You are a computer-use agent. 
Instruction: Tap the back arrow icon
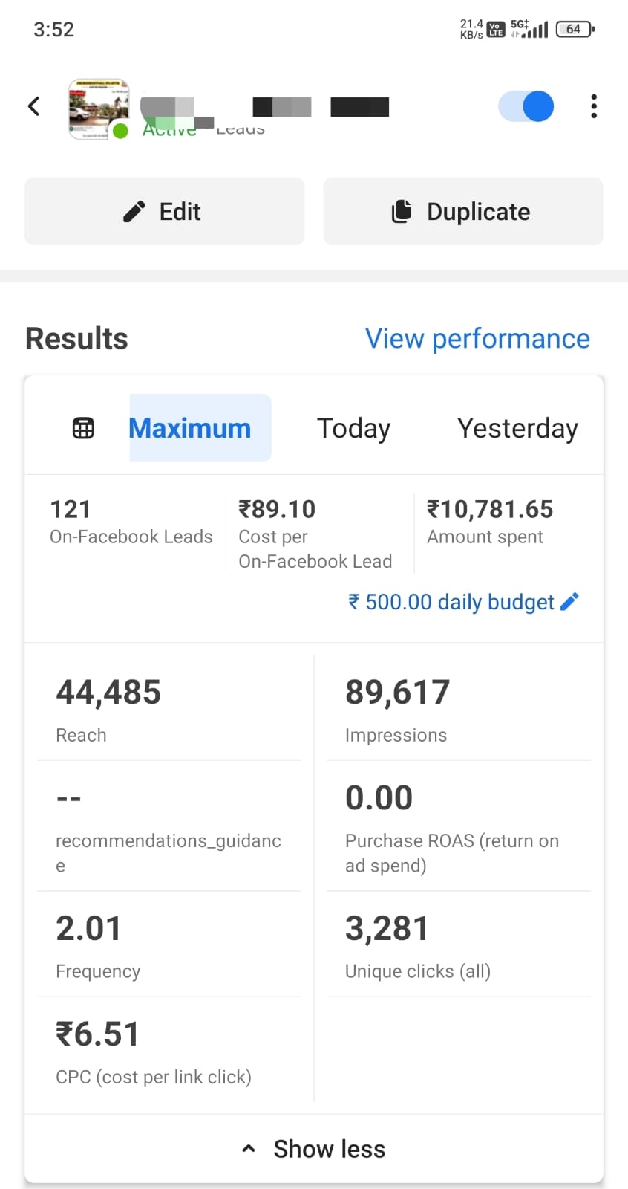click(x=34, y=106)
